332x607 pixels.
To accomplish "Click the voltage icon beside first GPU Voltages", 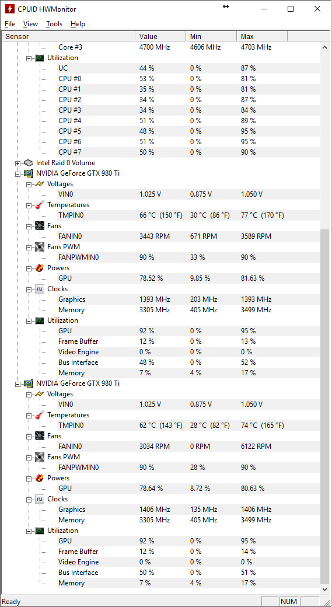I will click(40, 184).
